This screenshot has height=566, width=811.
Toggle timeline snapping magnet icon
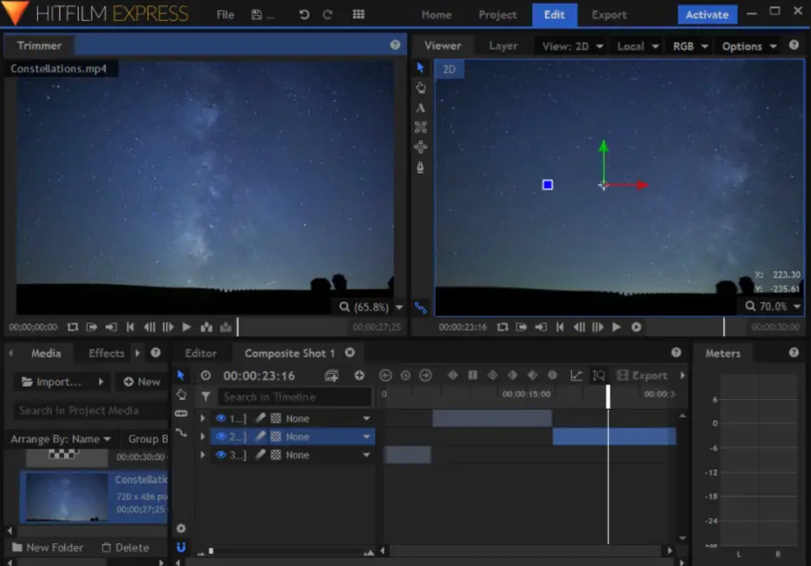[x=181, y=547]
